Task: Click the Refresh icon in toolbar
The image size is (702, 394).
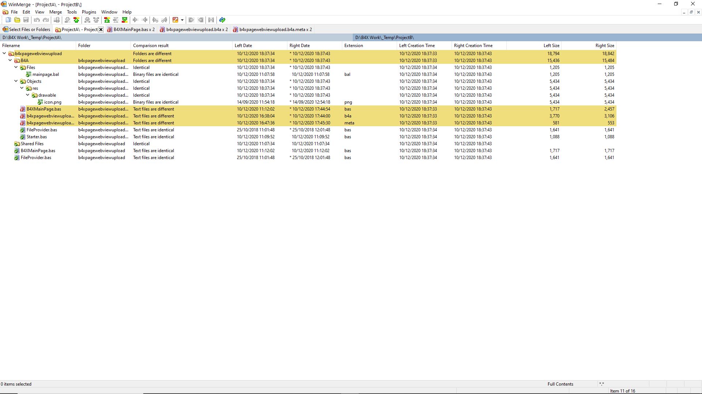Action: point(222,20)
